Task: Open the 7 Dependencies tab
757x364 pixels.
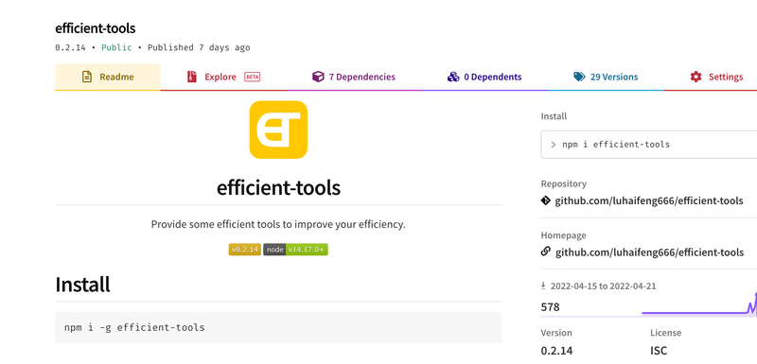Action: click(x=354, y=78)
